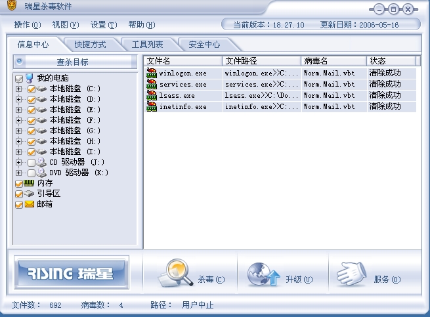Click the RISING 瑞星 logo banner
This screenshot has height=317, width=430.
pos(72,272)
